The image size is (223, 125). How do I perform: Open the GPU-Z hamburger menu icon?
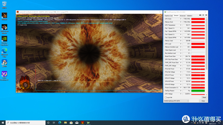pyautogui.click(x=206, y=15)
